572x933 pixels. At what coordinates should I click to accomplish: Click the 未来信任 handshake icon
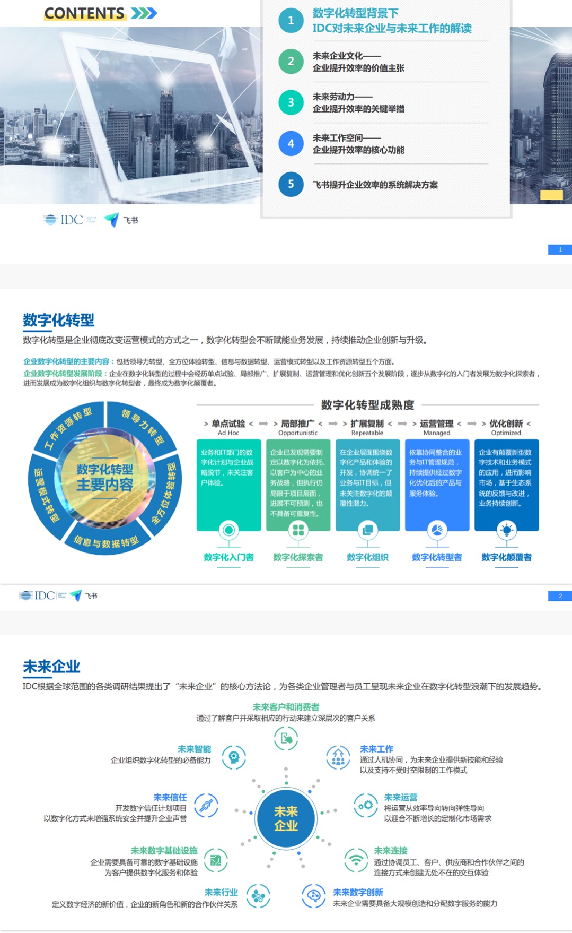pos(206,805)
